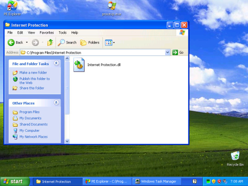The height and width of the screenshot is (186, 248).
Task: Click question mark icon on taskbar
Action: 195,181
